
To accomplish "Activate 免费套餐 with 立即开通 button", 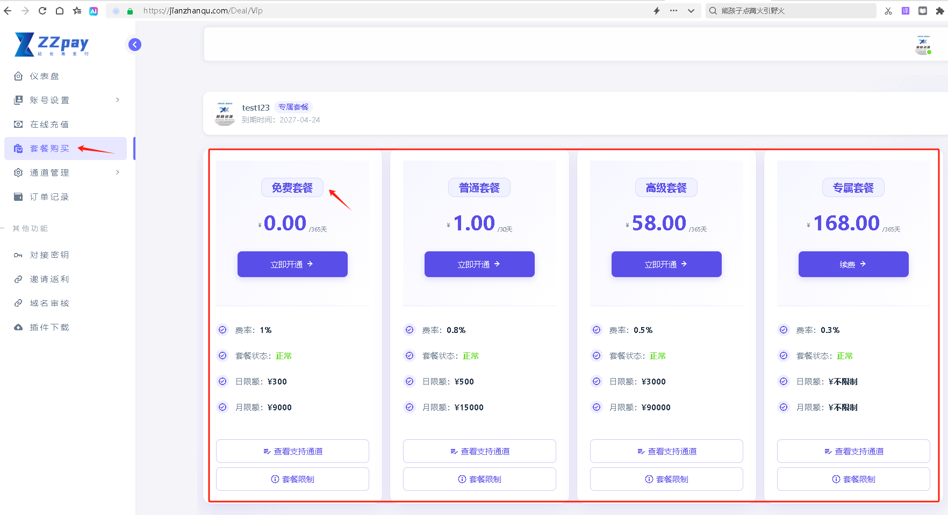I will pos(292,264).
